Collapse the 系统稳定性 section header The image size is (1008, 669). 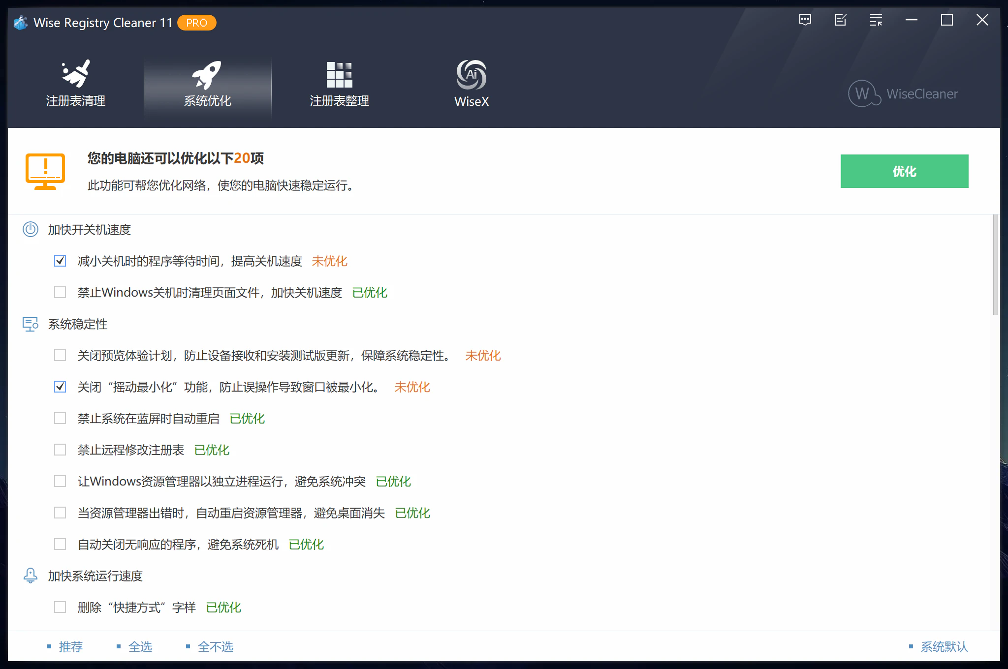click(77, 324)
